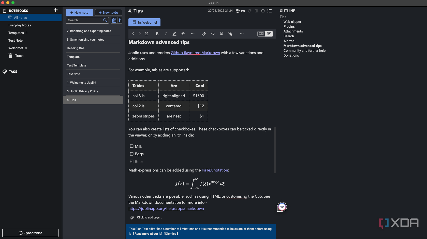Switch to Rich Text editor mode
427x239 pixels.
tap(269, 34)
